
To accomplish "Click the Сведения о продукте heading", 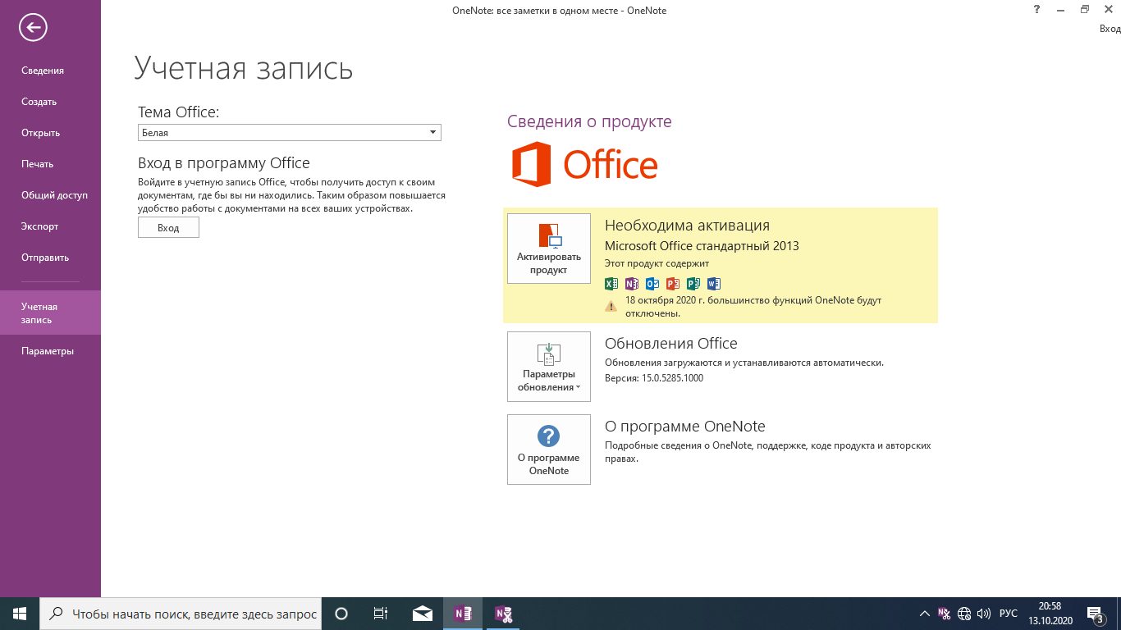I will [589, 121].
